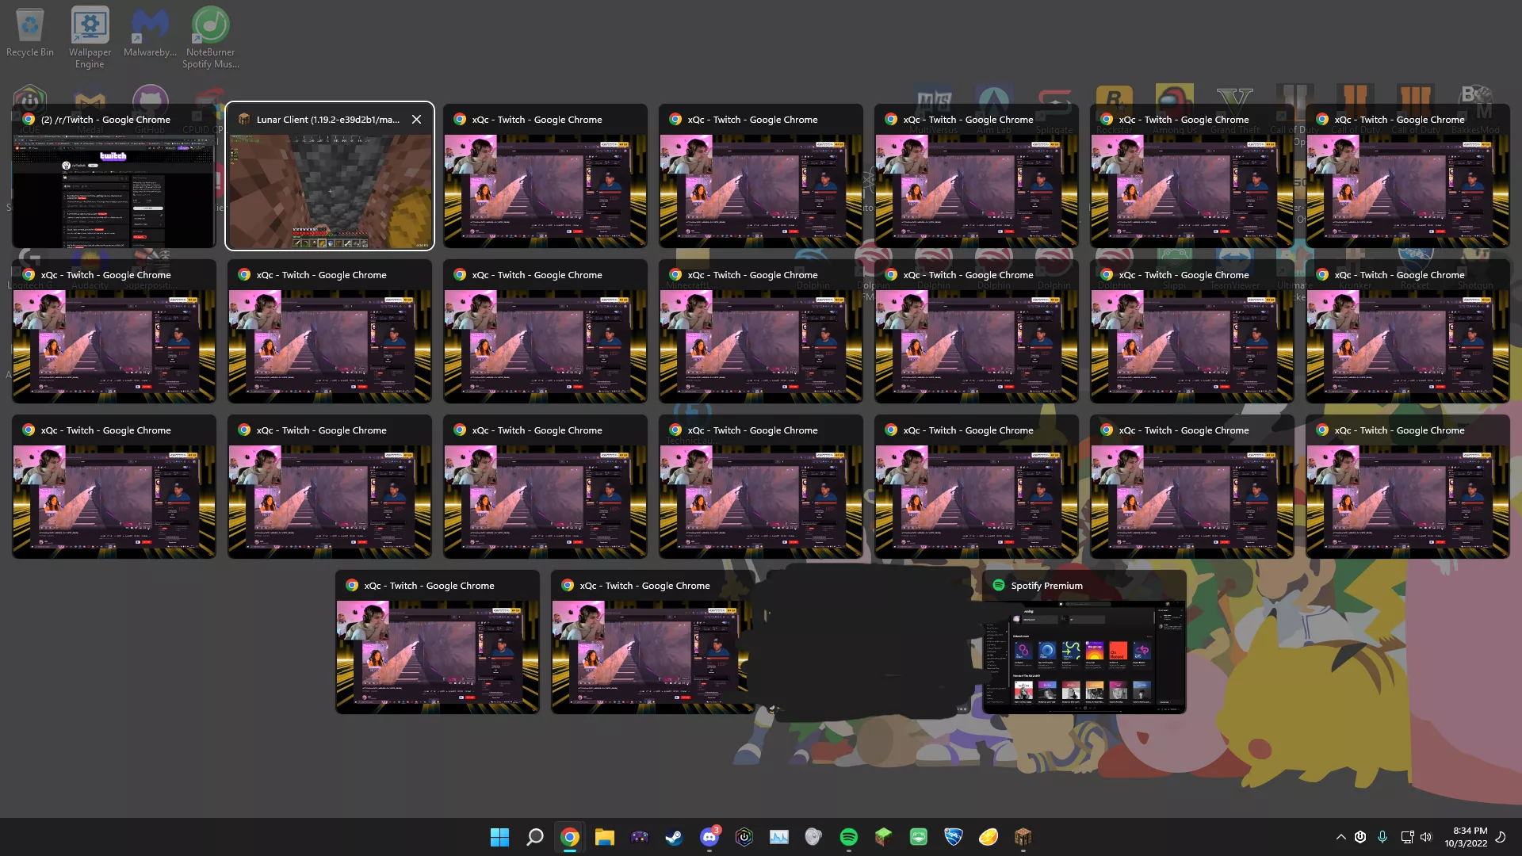Viewport: 1522px width, 856px height.
Task: Open the Start menu
Action: pos(499,836)
